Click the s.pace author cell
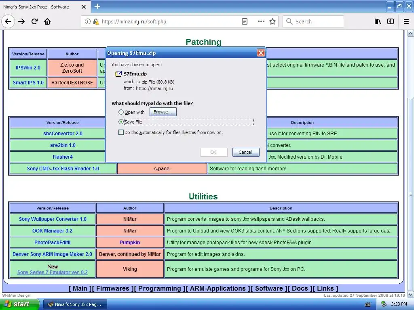Viewport: 414px width, 310px height. tap(162, 168)
